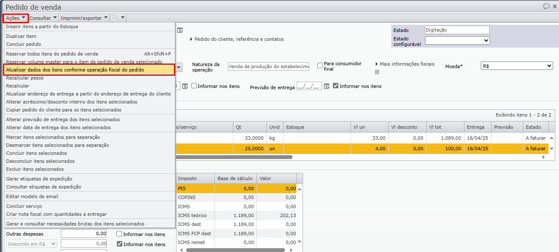Uncheck Informar nos itens beside Previsão de entrega
The height and width of the screenshot is (252, 559).
tap(335, 86)
